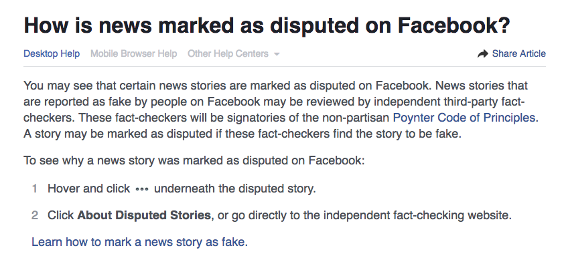Click the bold About Disputed Stories text

(x=144, y=215)
